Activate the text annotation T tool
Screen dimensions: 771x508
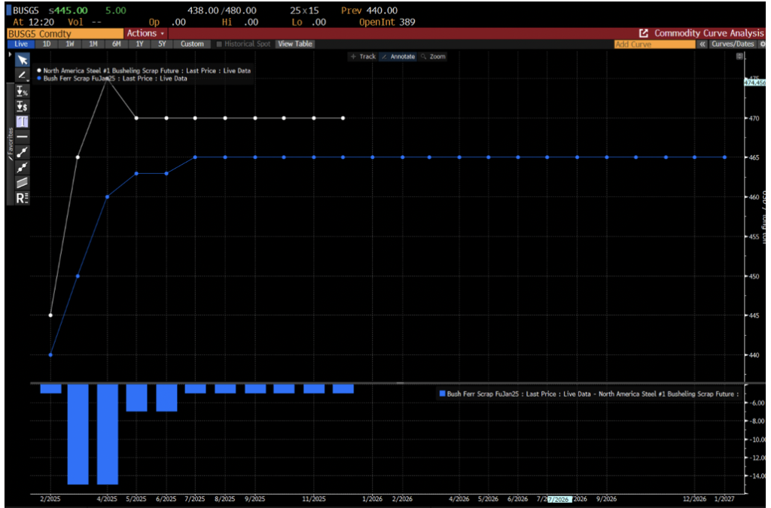click(22, 121)
